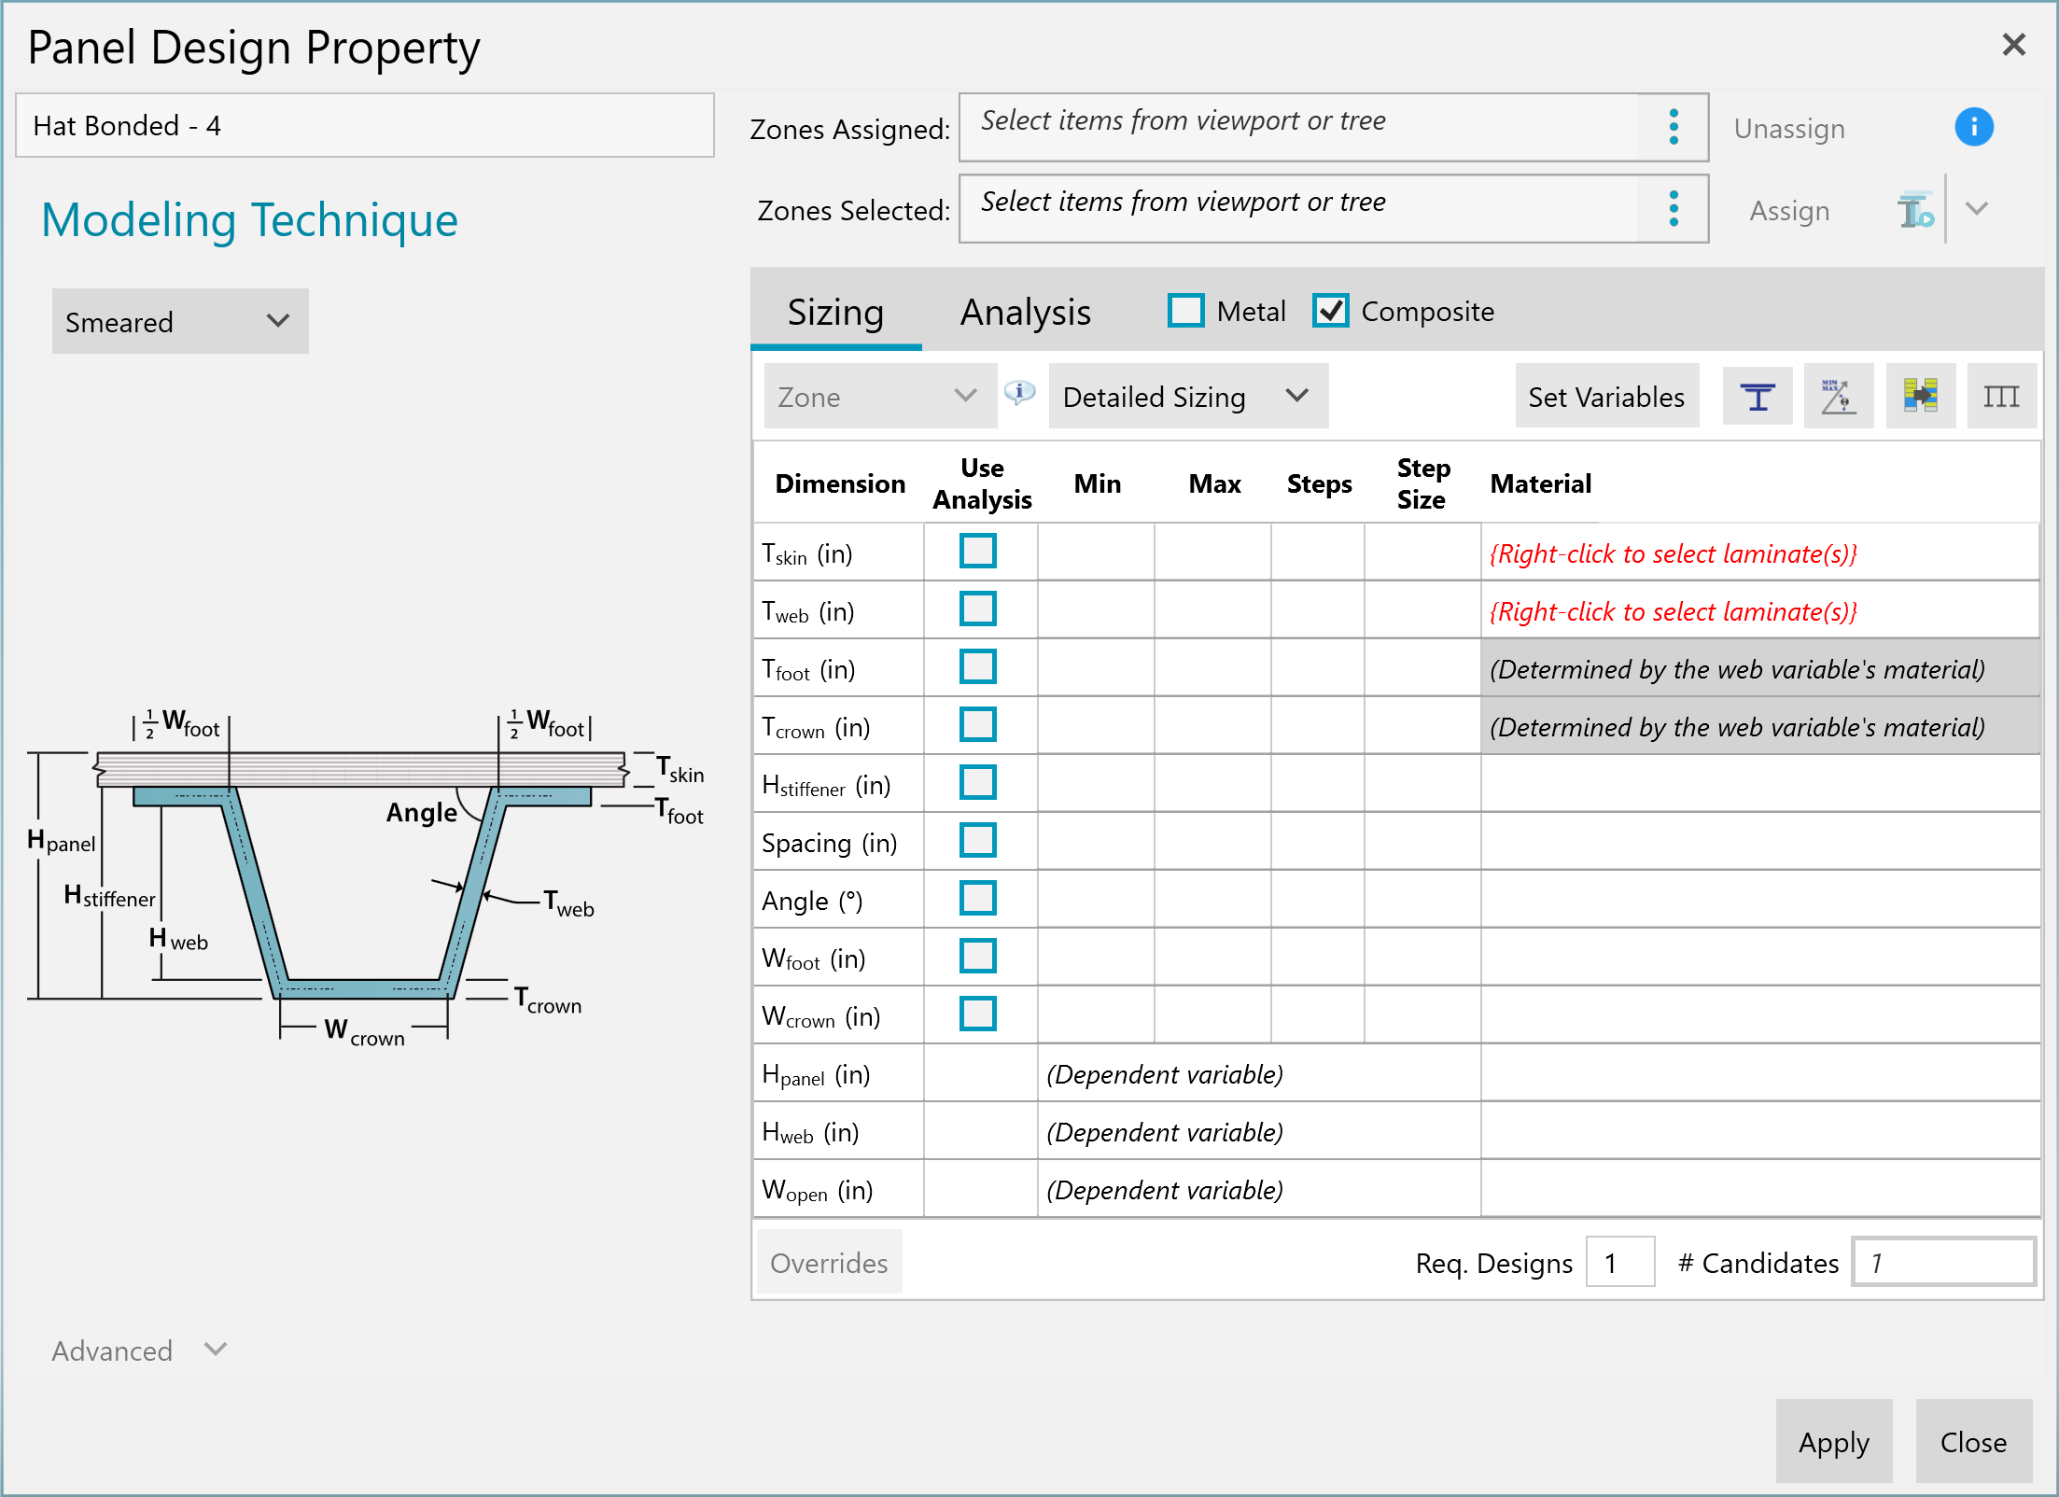Click the Wcrown Max cell
Viewport: 2059px width, 1497px height.
tap(1212, 1015)
